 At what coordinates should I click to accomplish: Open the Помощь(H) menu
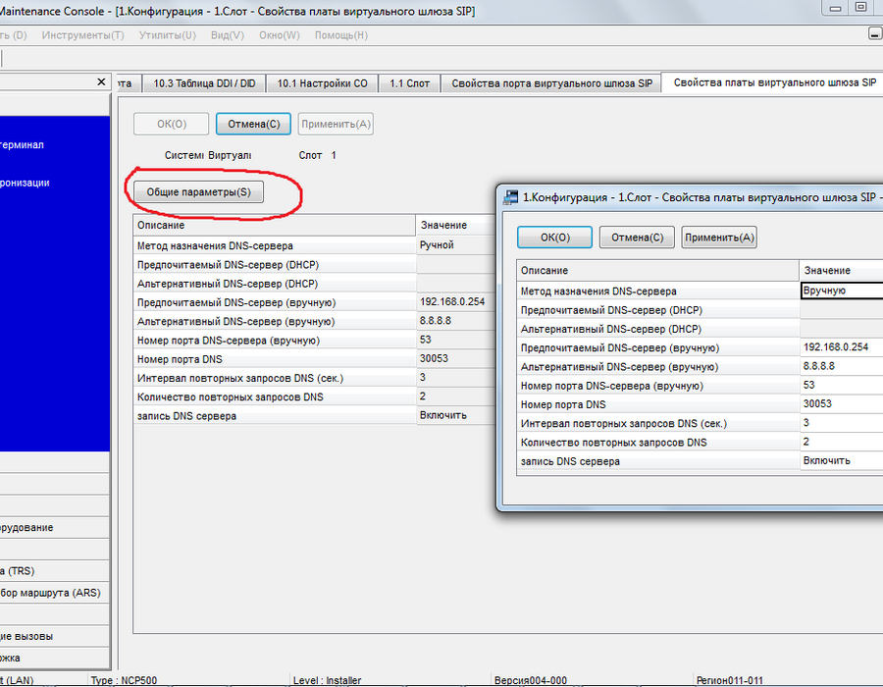[341, 35]
